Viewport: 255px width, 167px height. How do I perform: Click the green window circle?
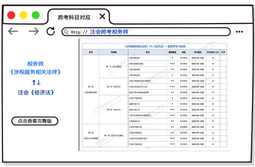pos(36,15)
